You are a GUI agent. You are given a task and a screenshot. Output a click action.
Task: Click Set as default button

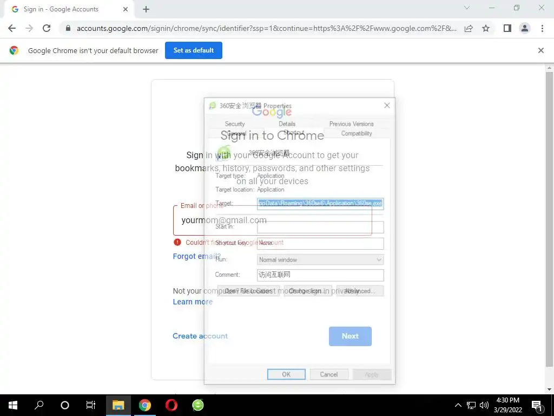194,50
